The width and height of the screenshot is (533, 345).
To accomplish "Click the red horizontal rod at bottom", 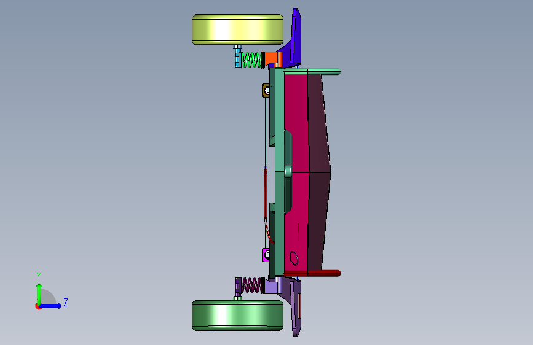I will click(x=312, y=273).
